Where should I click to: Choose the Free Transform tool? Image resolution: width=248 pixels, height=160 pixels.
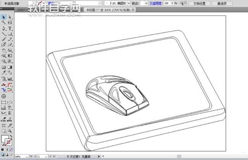click(10, 56)
